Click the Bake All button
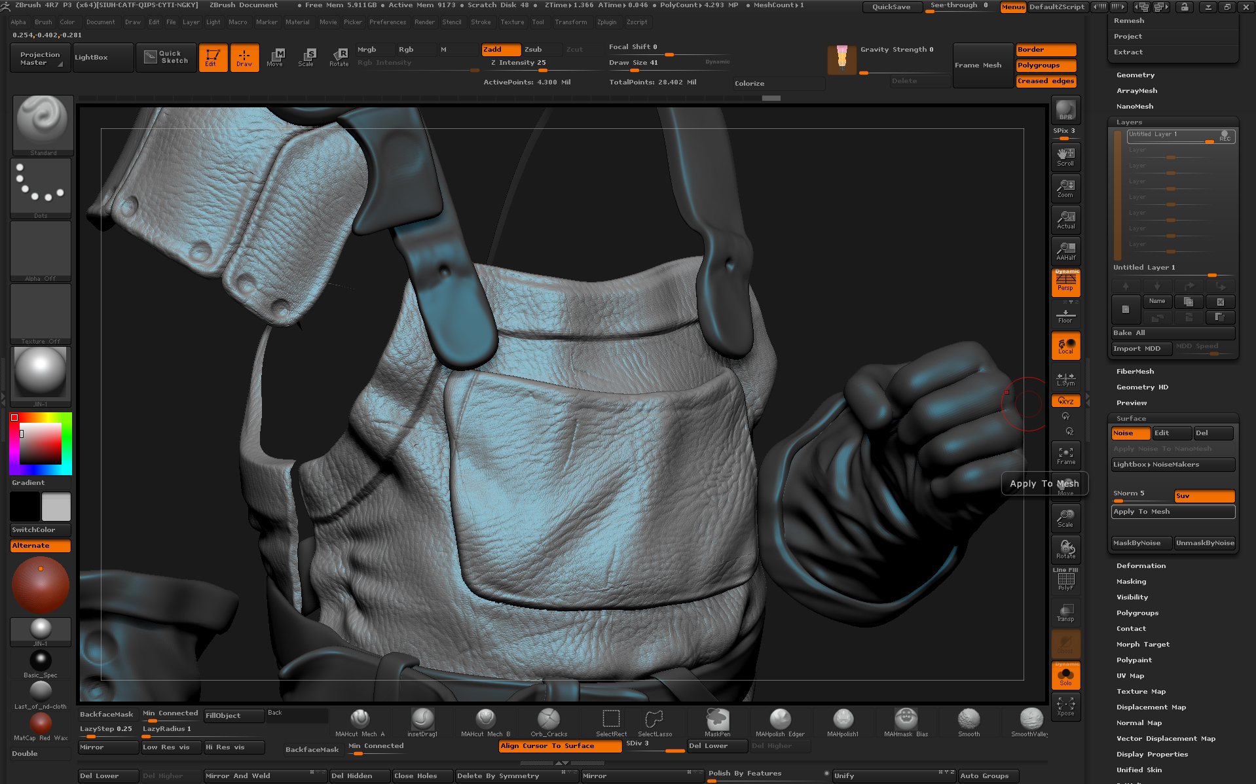 (x=1173, y=333)
